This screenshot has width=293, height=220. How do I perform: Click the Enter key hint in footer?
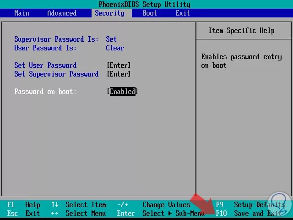[126, 213]
